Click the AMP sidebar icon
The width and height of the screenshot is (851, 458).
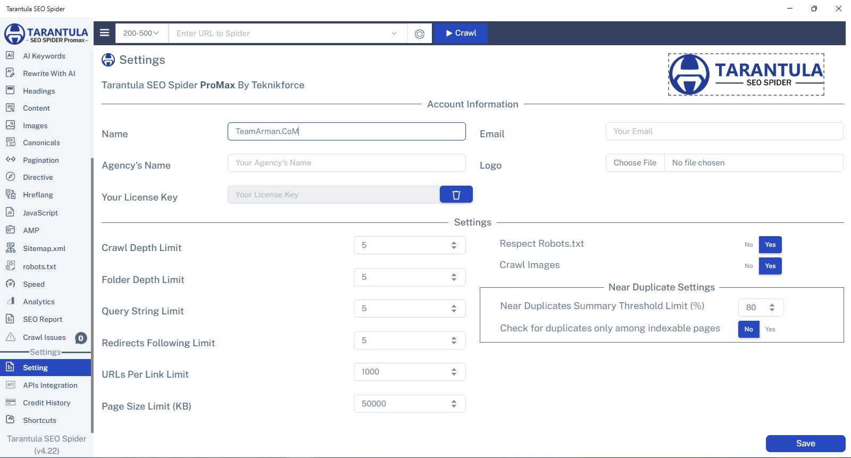tap(10, 230)
